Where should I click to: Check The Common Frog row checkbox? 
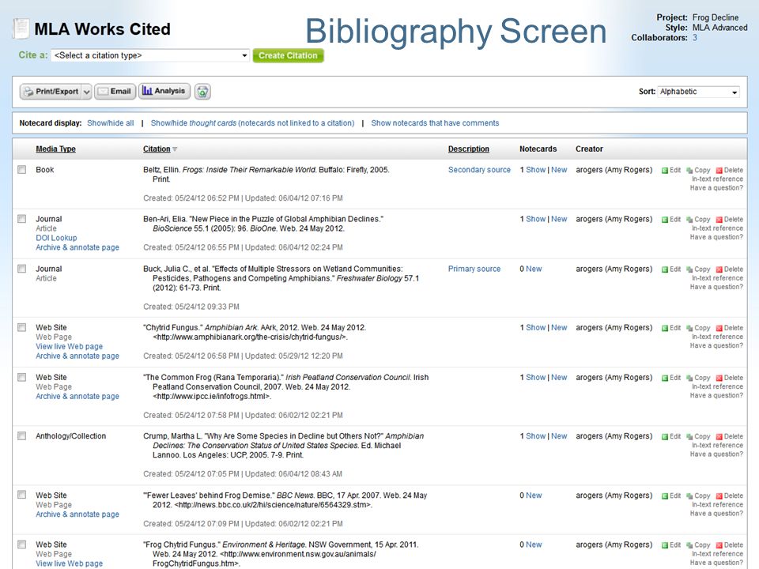(22, 378)
